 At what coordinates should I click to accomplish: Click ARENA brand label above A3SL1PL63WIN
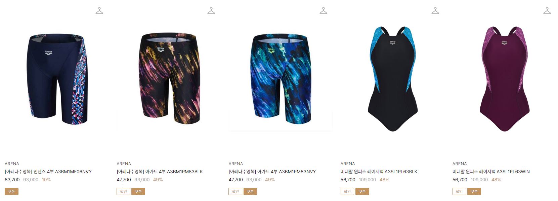point(460,164)
